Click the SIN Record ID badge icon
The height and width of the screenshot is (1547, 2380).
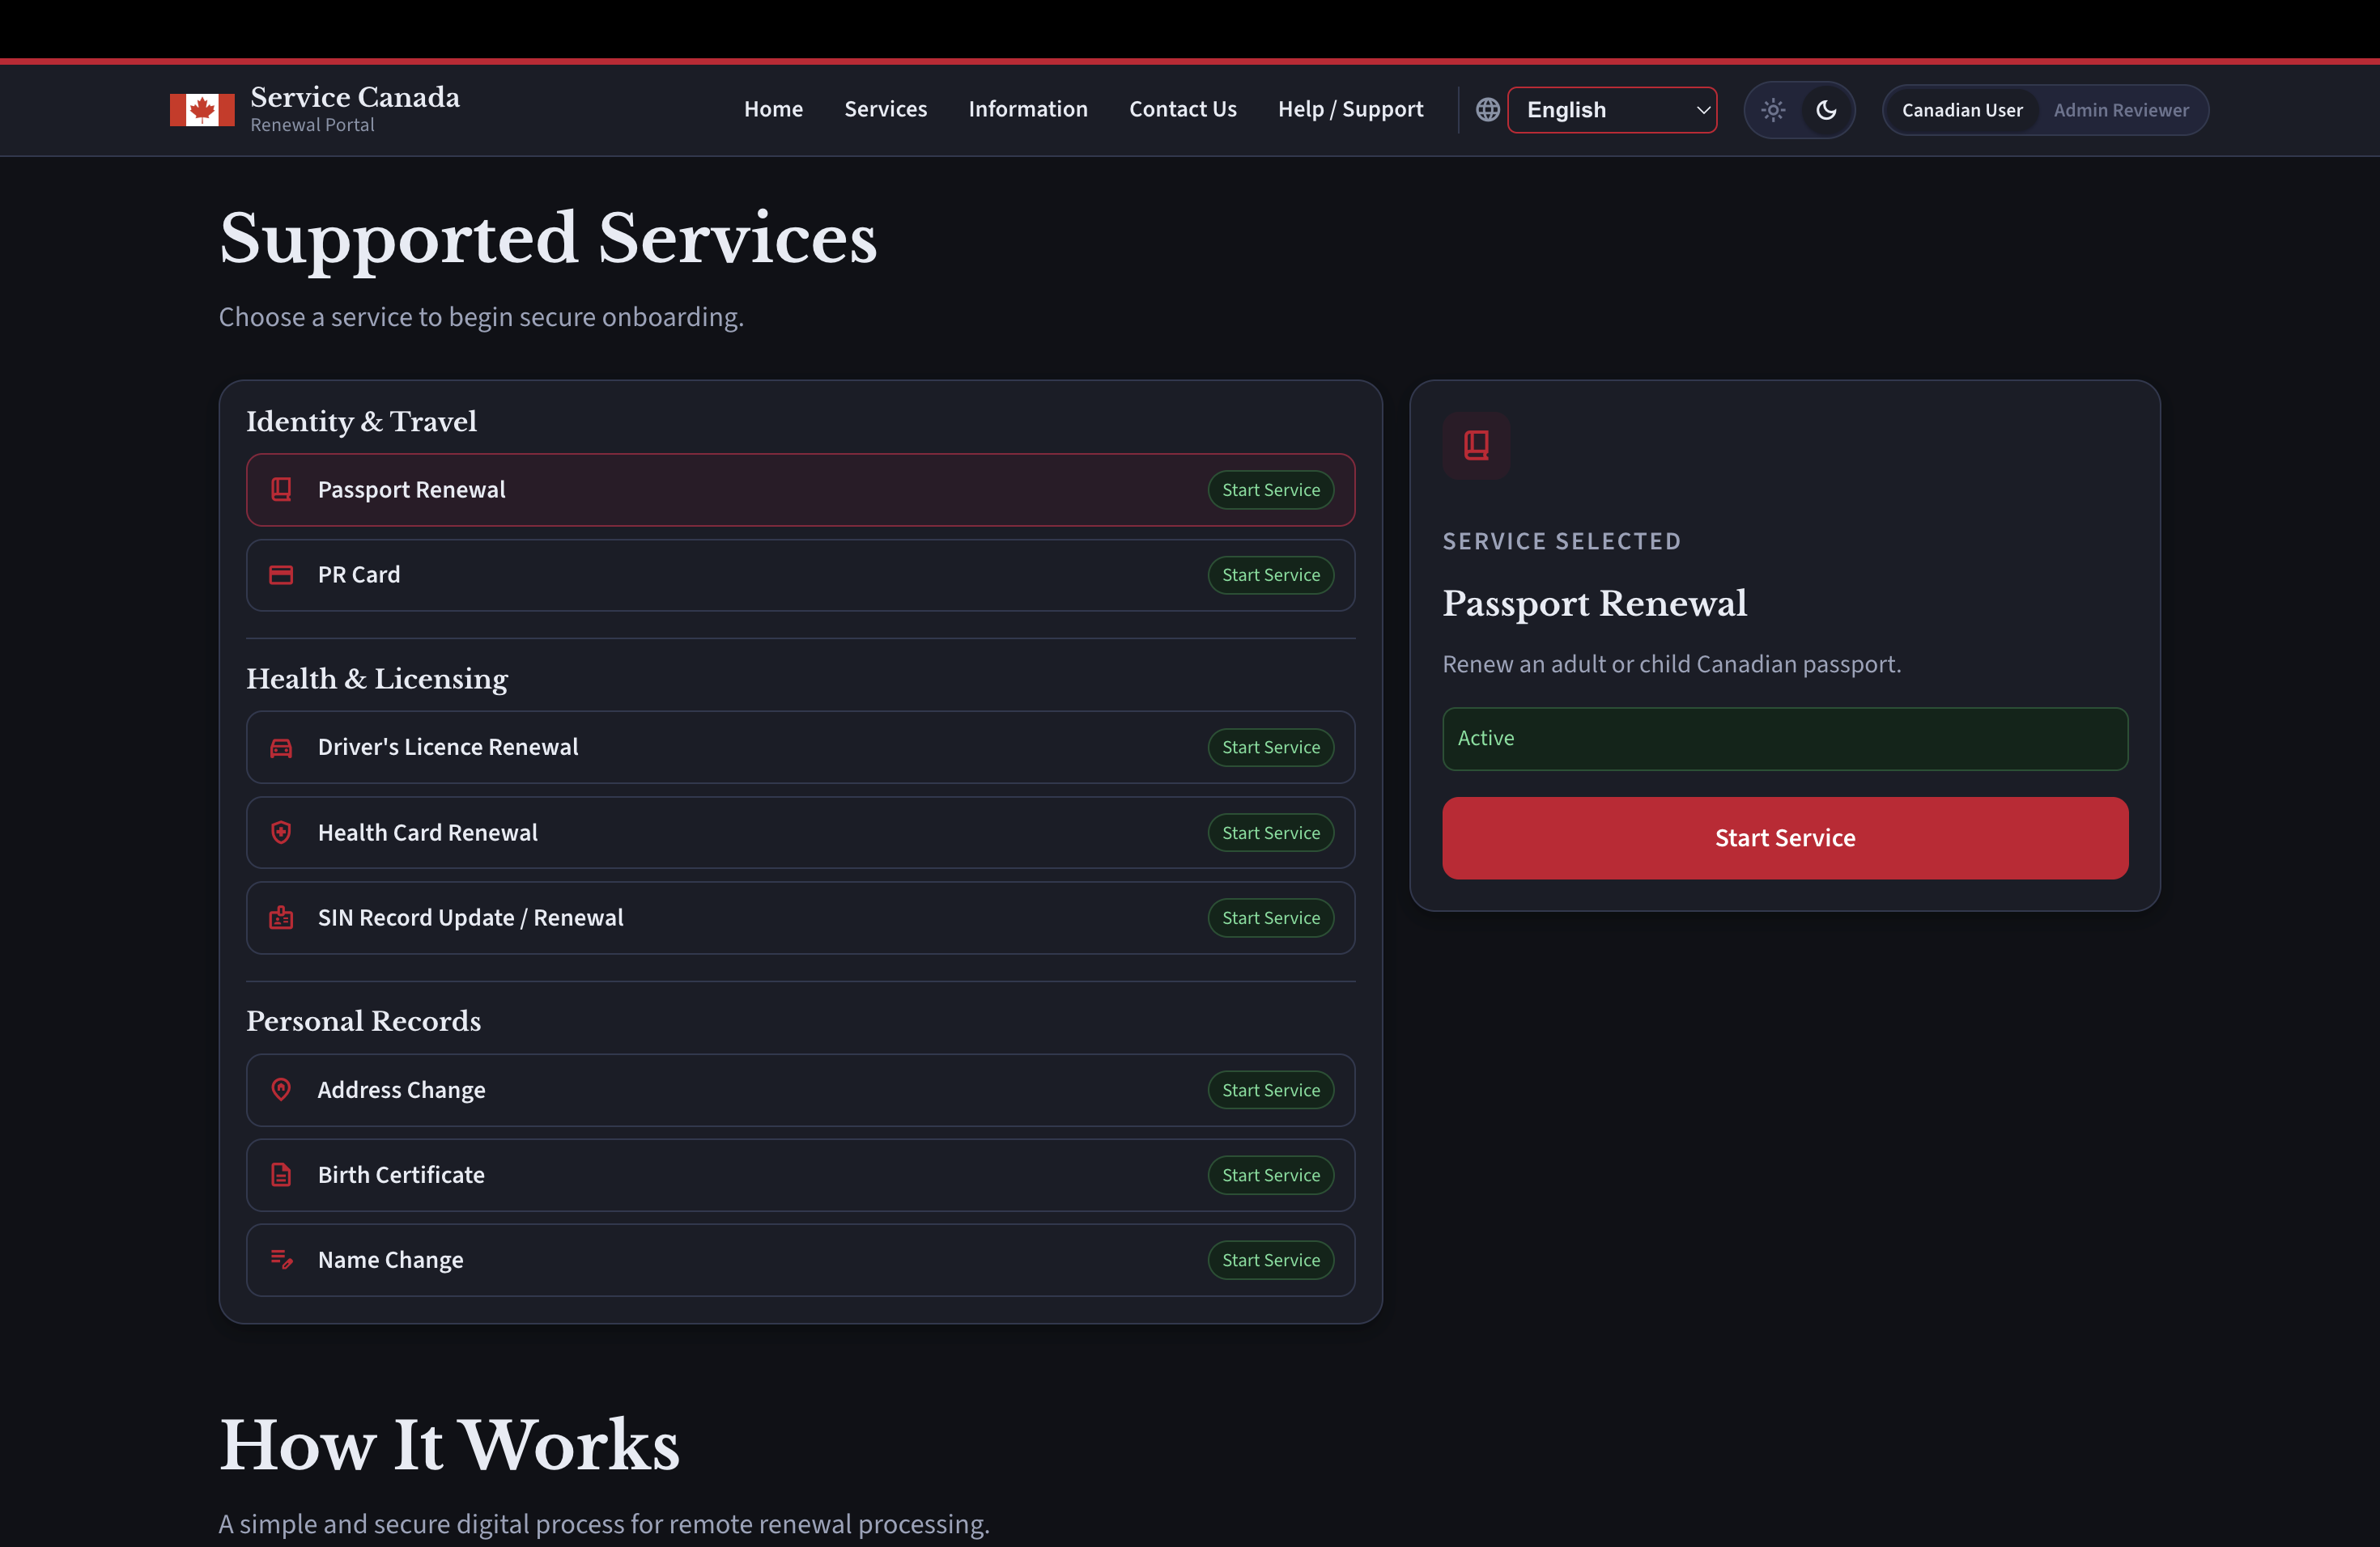tap(281, 918)
